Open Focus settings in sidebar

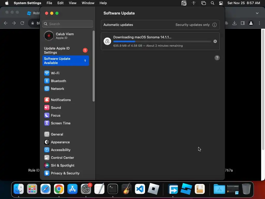[65, 115]
